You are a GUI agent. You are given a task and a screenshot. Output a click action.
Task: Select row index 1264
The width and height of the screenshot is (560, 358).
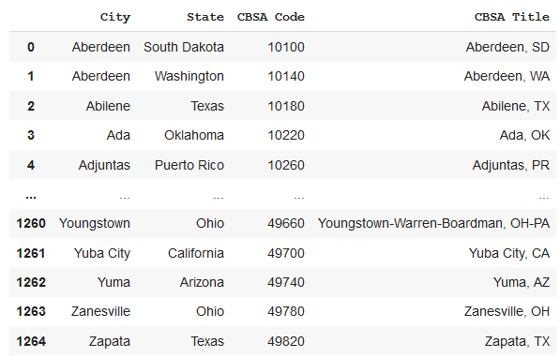(31, 341)
